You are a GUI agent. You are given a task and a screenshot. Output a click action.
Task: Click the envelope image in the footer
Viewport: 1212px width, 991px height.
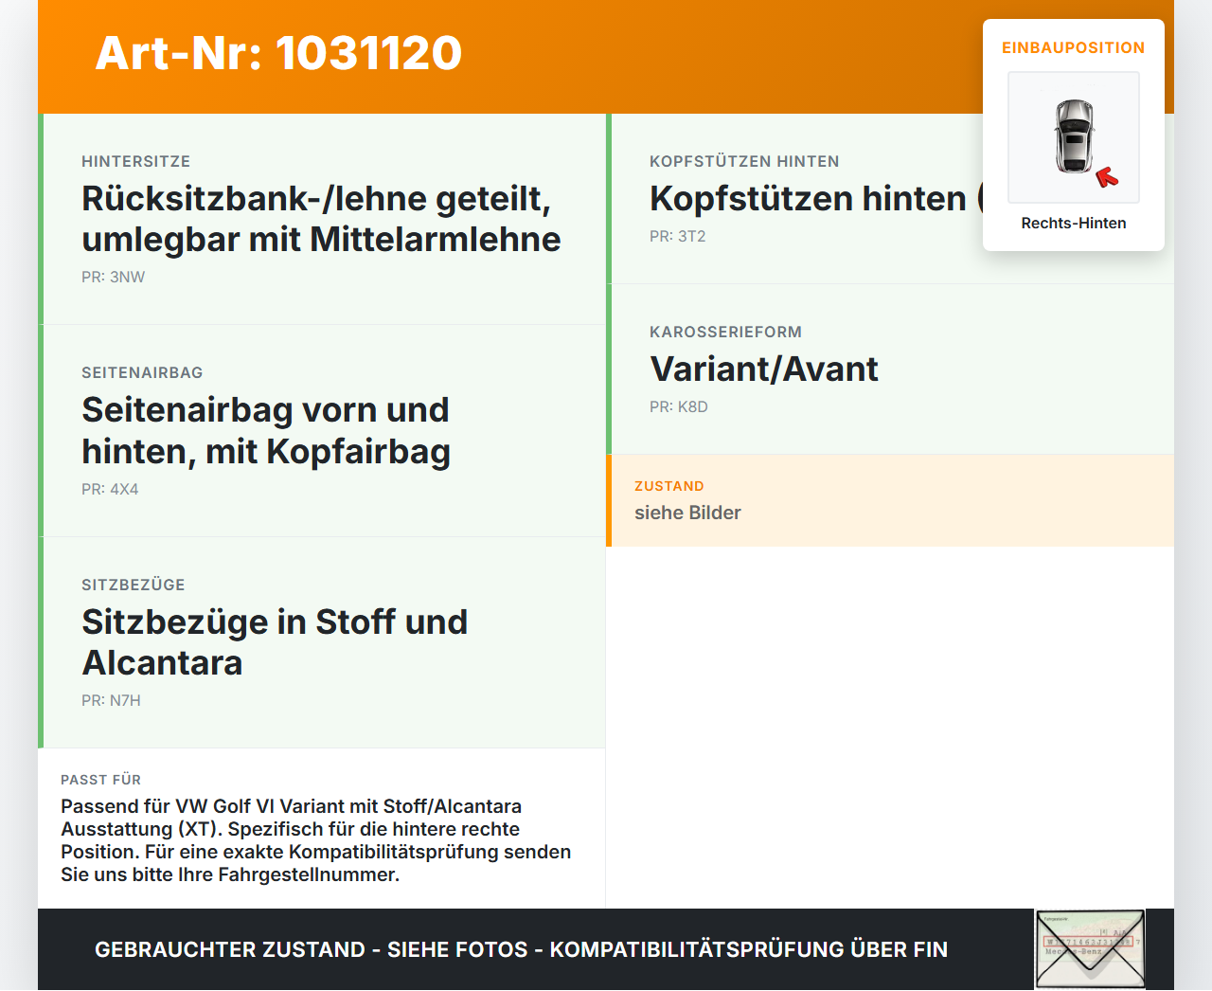[1091, 949]
